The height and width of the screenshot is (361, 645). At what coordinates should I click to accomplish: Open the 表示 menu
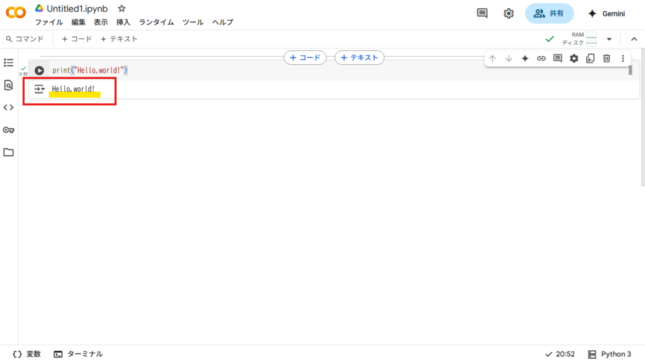(x=101, y=22)
